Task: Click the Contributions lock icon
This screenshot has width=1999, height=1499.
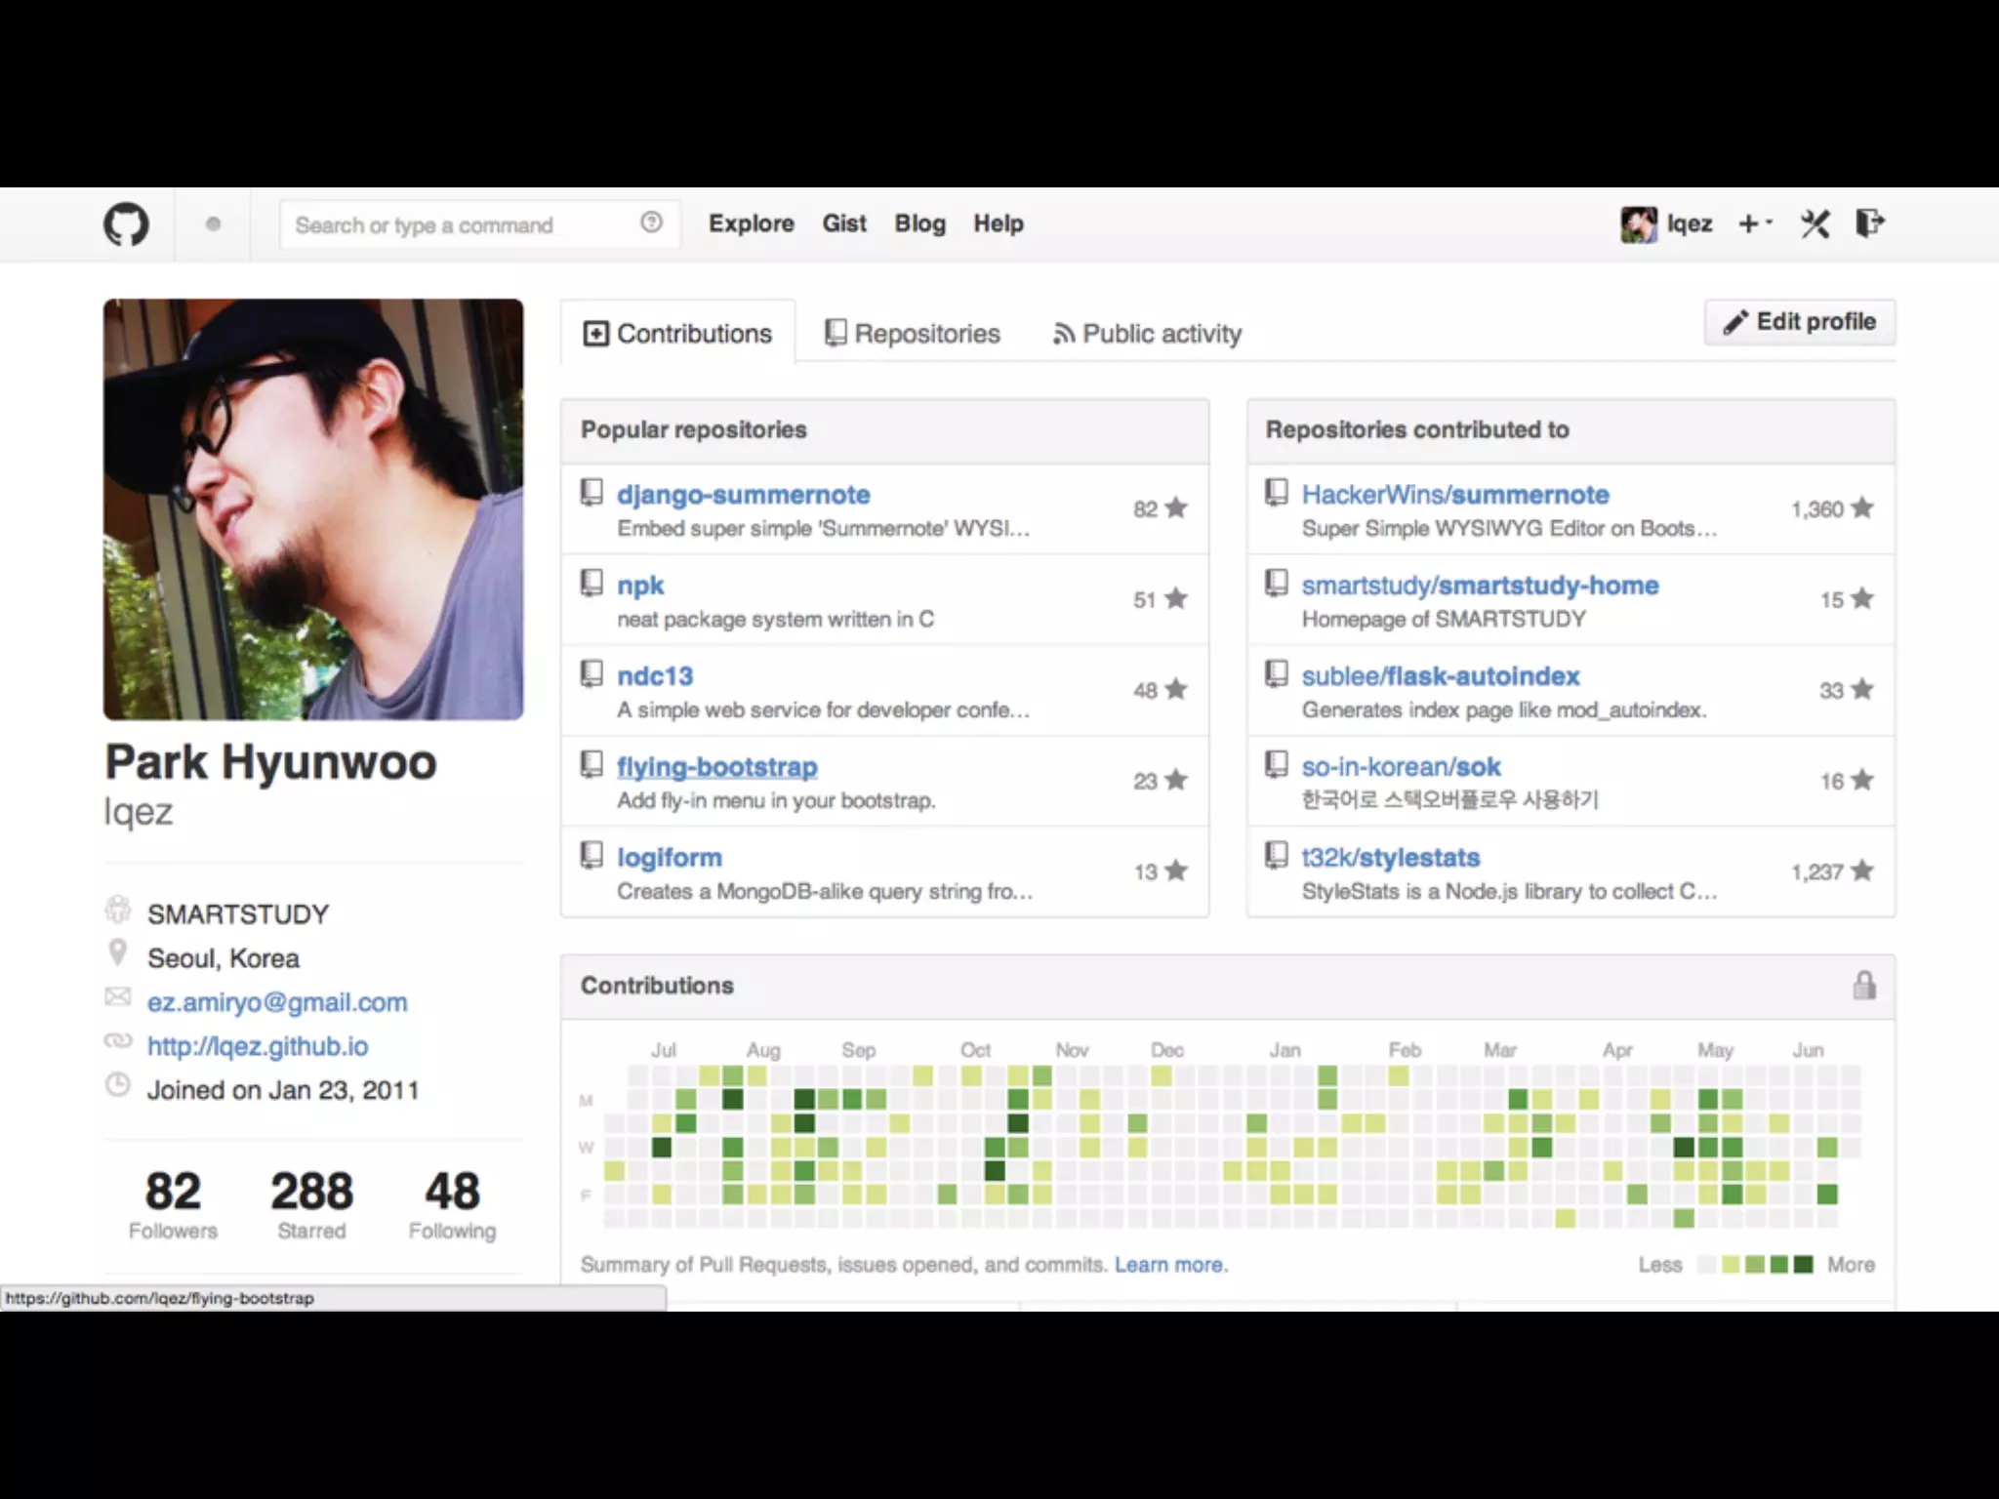Action: pos(1864,986)
